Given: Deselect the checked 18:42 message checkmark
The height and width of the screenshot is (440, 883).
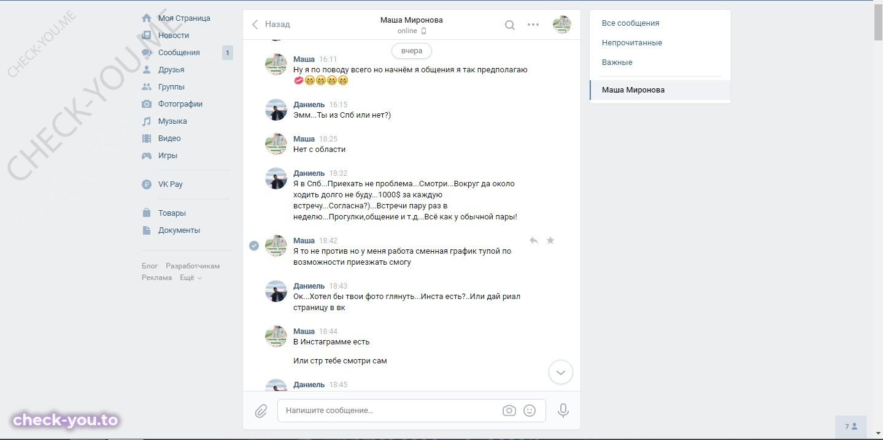Looking at the screenshot, I should pyautogui.click(x=254, y=246).
